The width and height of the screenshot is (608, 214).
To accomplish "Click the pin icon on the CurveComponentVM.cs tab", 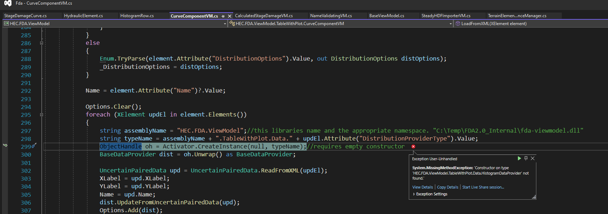I will (x=223, y=16).
